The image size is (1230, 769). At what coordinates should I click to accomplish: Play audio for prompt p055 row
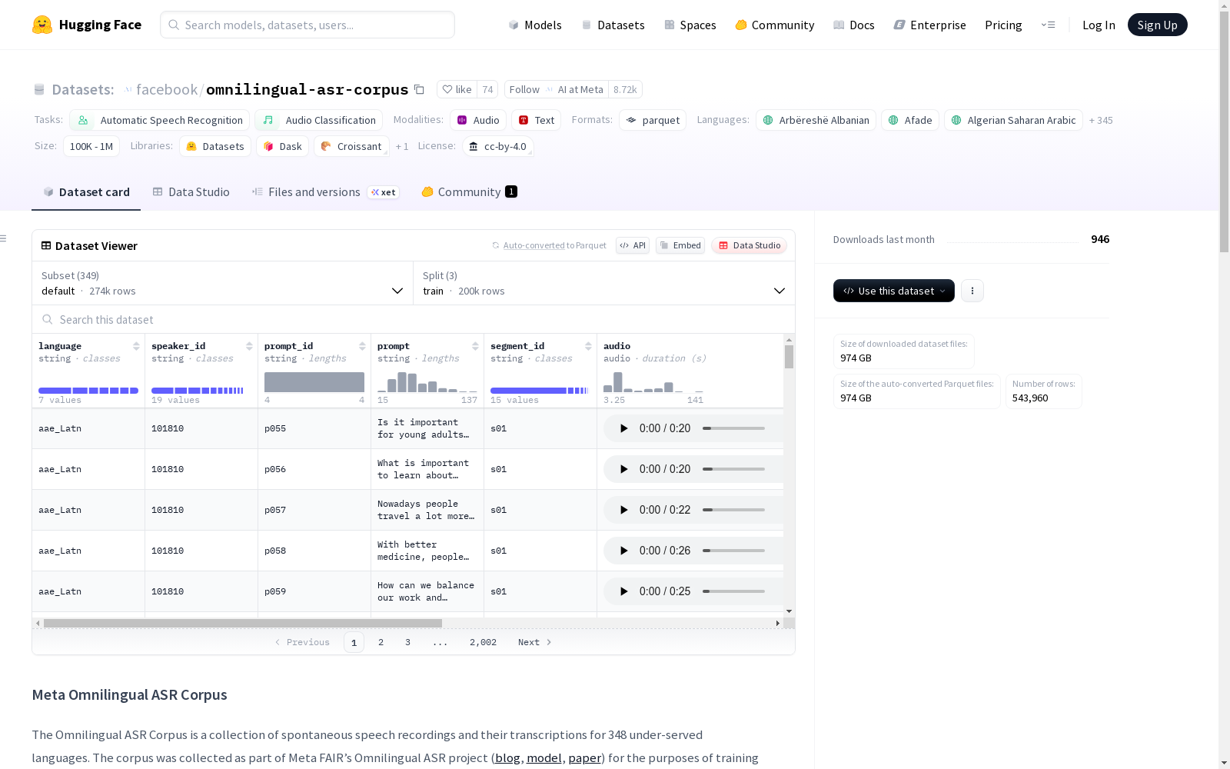click(x=624, y=428)
